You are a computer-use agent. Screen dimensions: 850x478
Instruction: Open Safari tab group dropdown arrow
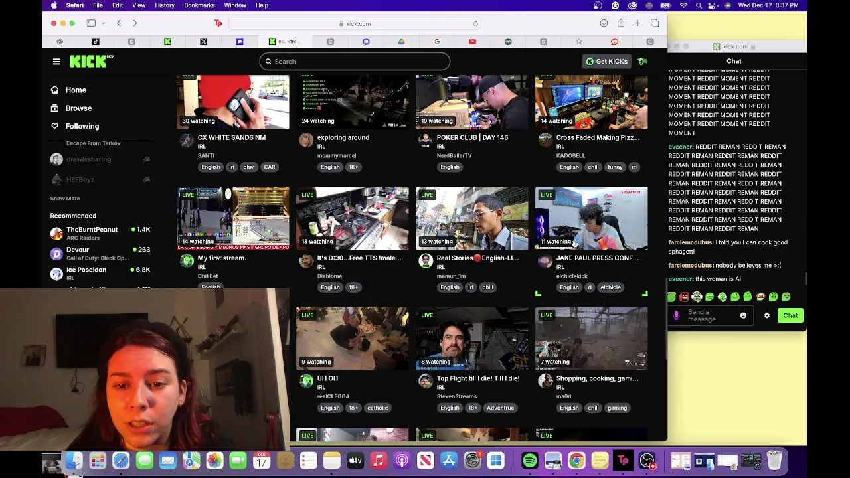(103, 23)
